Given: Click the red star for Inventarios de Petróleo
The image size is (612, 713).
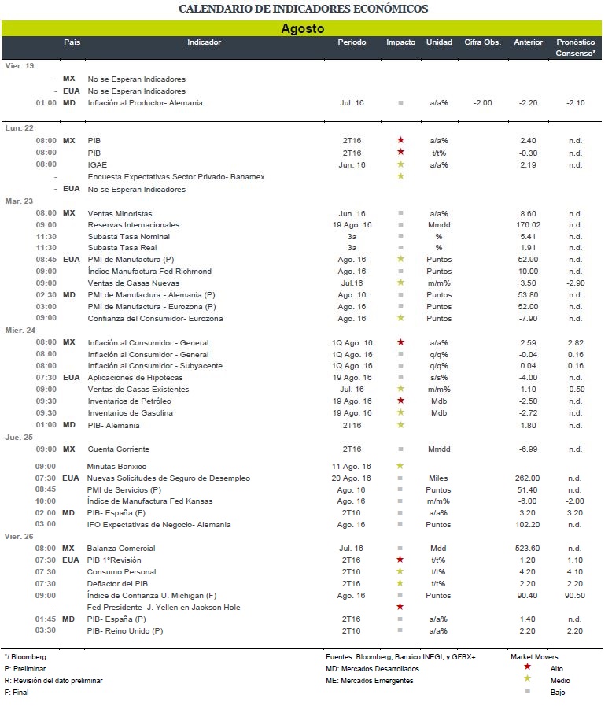Looking at the screenshot, I should 400,401.
